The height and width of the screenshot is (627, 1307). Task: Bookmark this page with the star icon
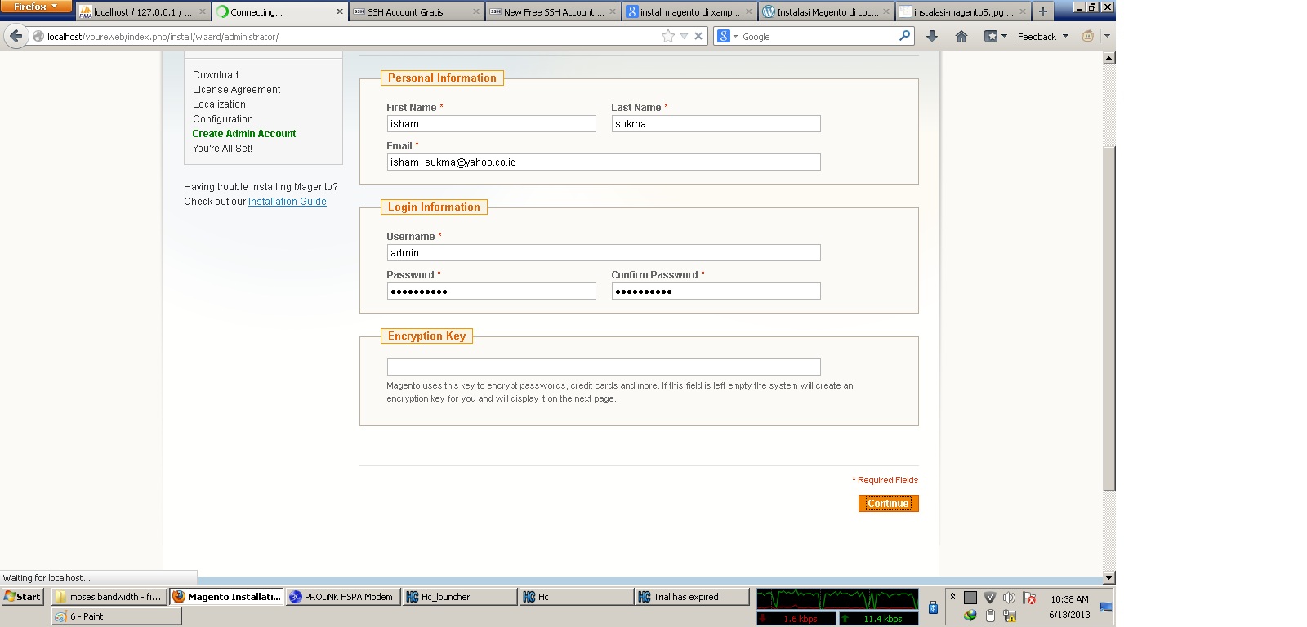coord(668,36)
